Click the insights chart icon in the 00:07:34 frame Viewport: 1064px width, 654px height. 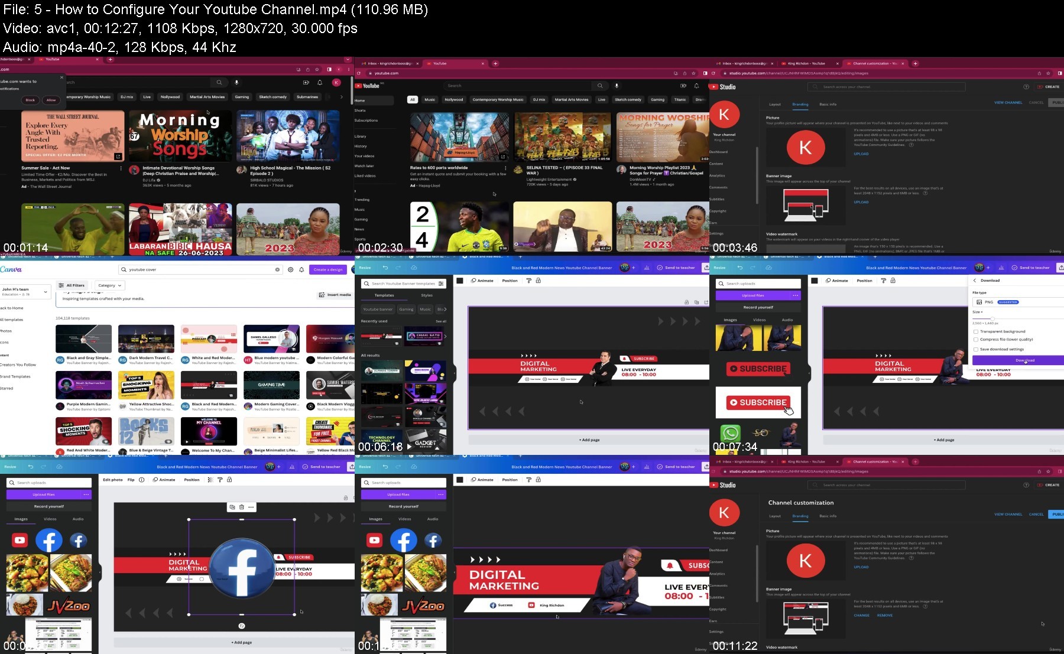1001,268
